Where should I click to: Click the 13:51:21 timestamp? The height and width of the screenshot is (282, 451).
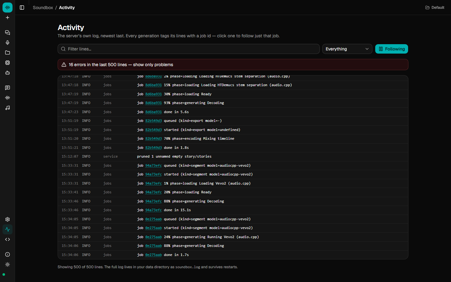point(70,148)
